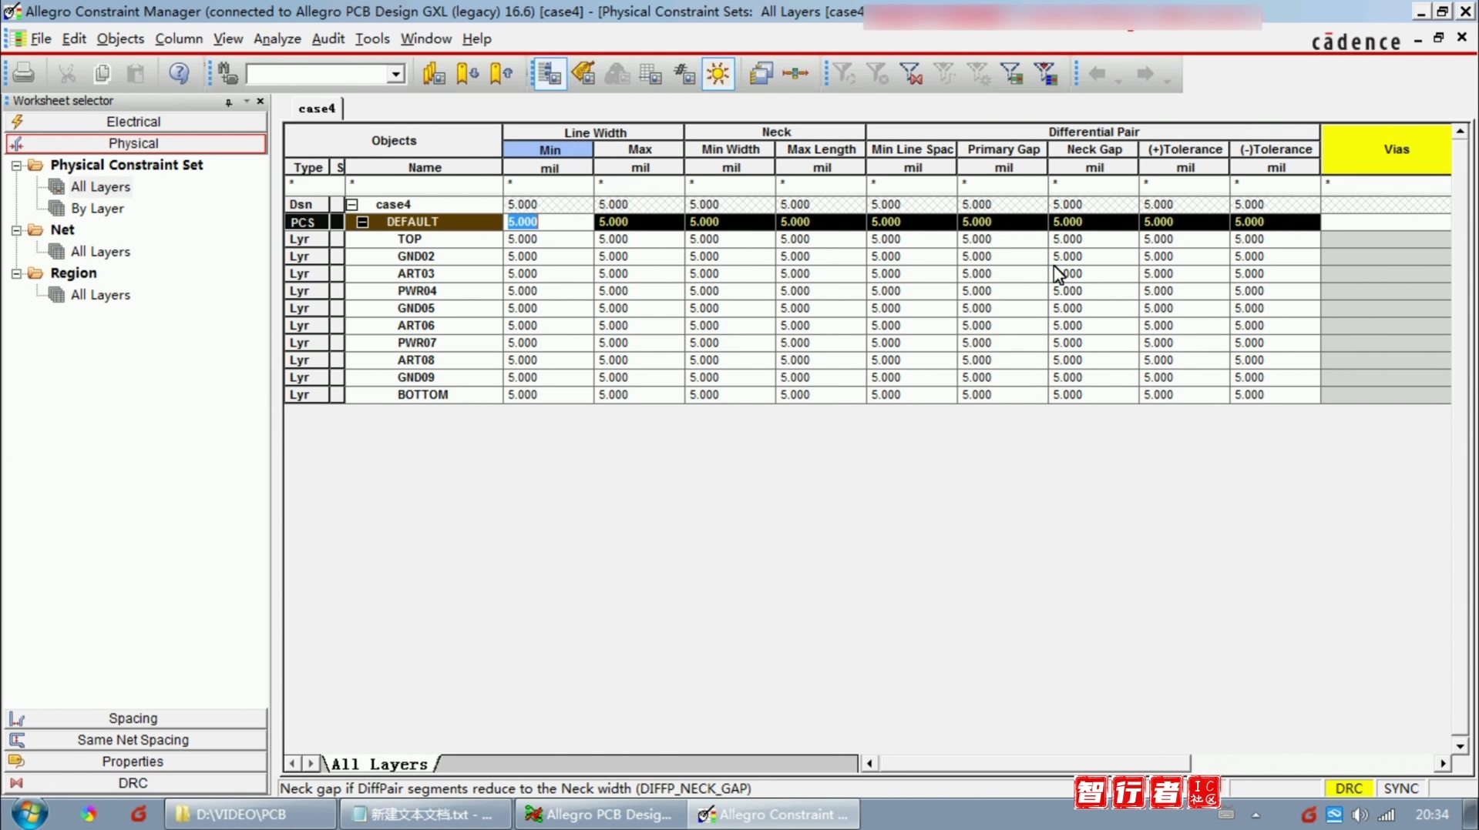Collapse the Physical Constraint Set folder
The width and height of the screenshot is (1479, 830).
point(17,165)
